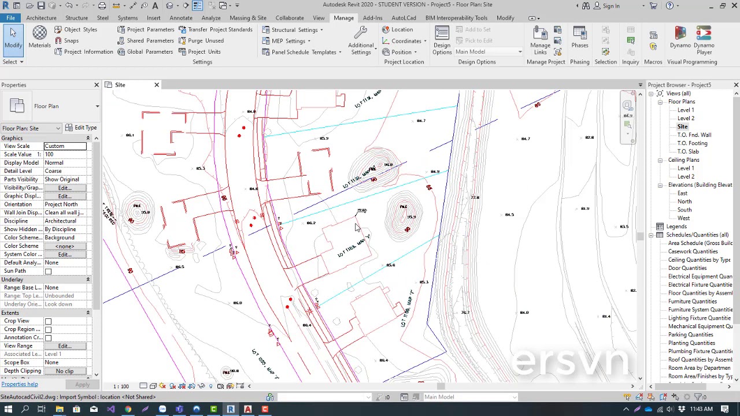Collapse the Graphics properties section
This screenshot has width=740, height=416.
[x=88, y=138]
